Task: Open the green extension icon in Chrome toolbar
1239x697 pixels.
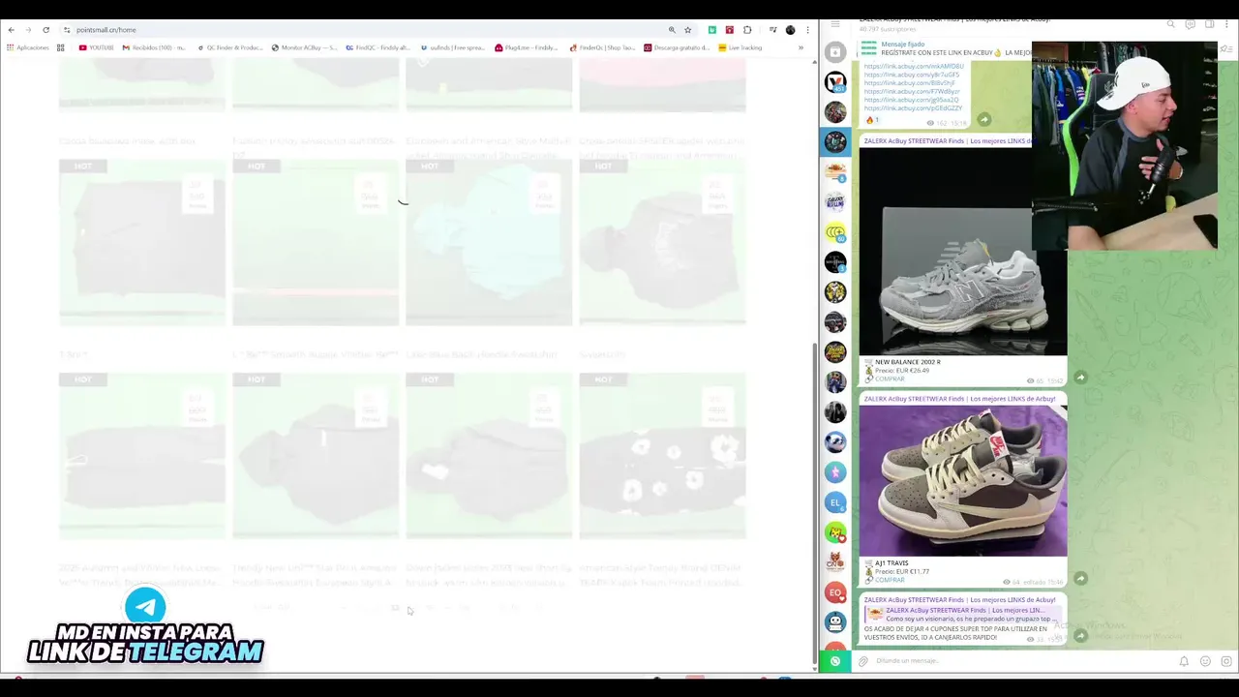Action: [x=712, y=30]
